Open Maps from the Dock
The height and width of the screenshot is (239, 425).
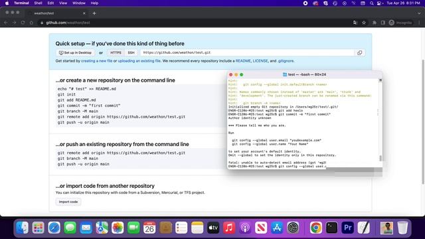102,228
